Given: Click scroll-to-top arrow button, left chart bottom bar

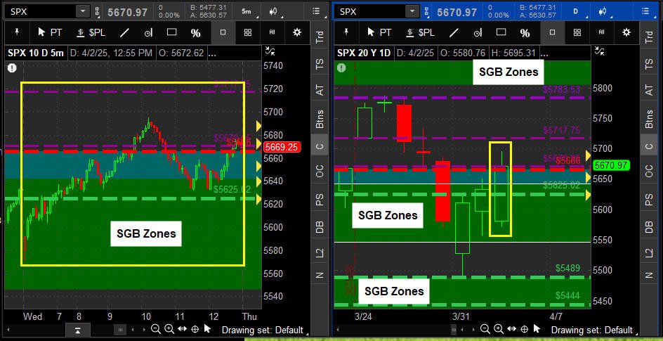Looking at the screenshot, I should pos(77,330).
